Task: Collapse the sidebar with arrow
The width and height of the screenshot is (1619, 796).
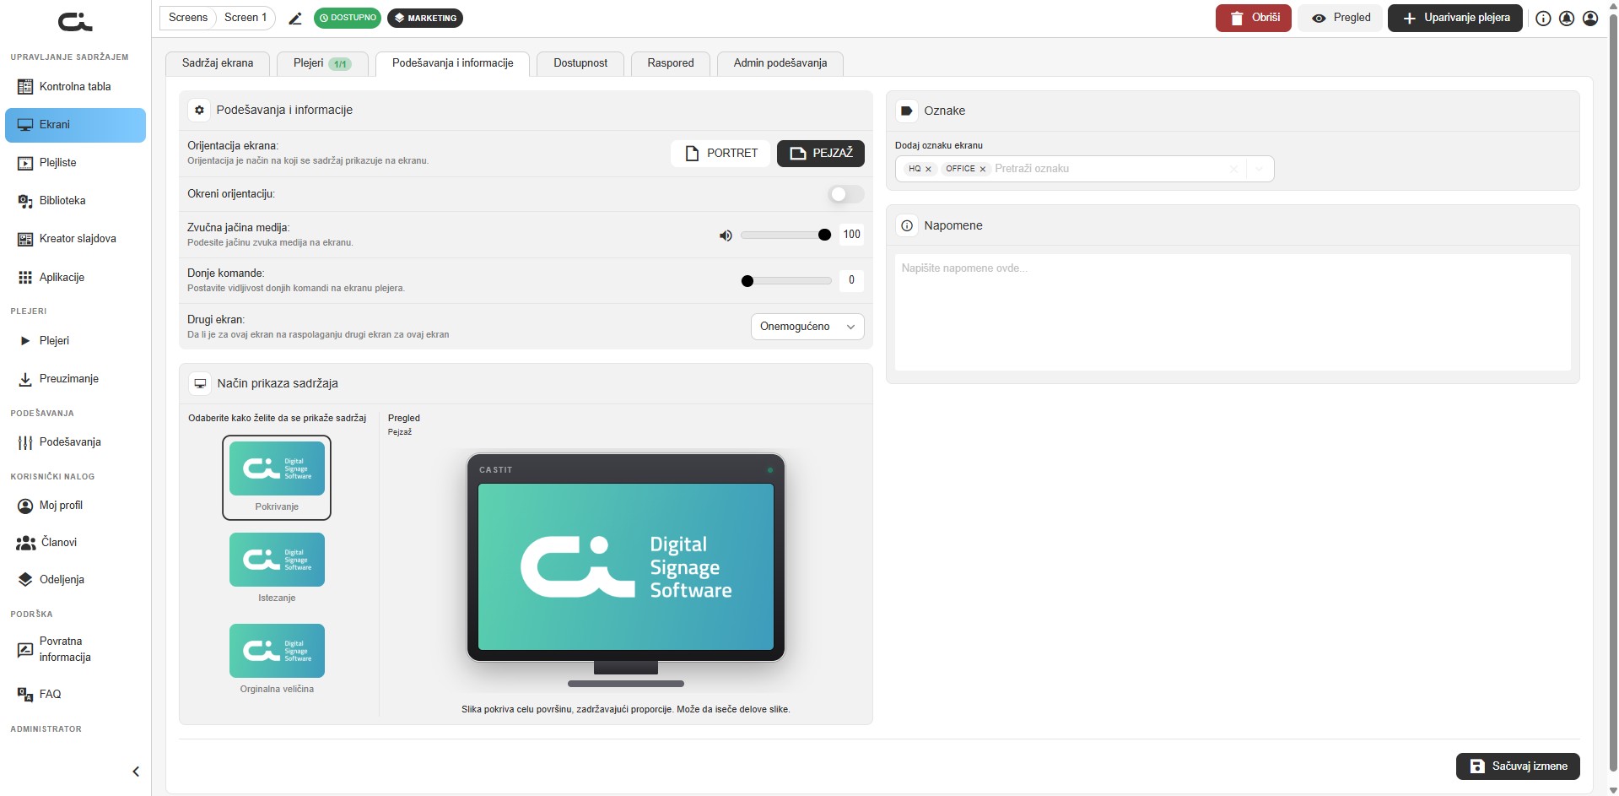Action: click(x=136, y=772)
